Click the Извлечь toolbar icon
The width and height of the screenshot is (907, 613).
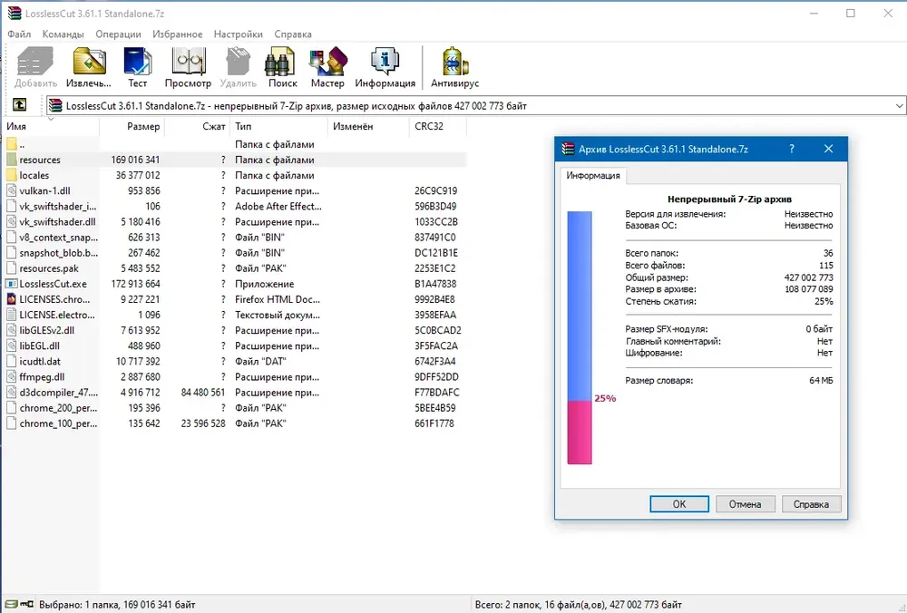pos(89,62)
